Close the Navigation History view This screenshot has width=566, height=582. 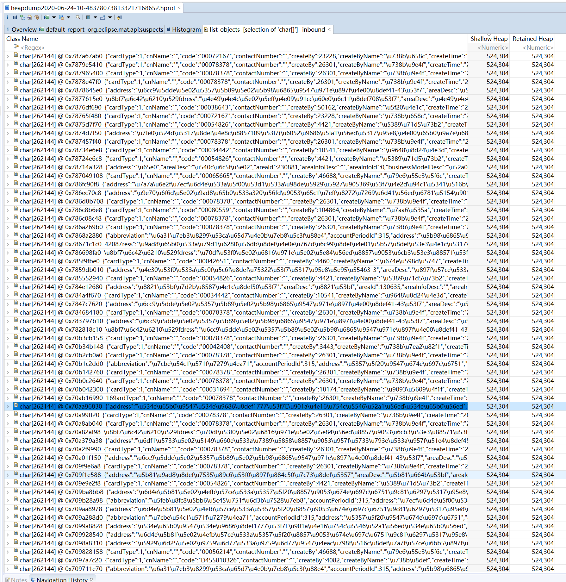pyautogui.click(x=92, y=579)
